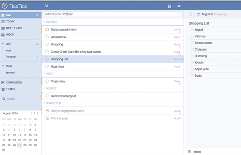Click the Inbox icon in the sidebar
241x155 pixels.
click(x=3, y=35)
